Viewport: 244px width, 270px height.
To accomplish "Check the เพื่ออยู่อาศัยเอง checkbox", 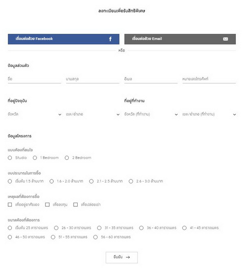I will 10,205.
